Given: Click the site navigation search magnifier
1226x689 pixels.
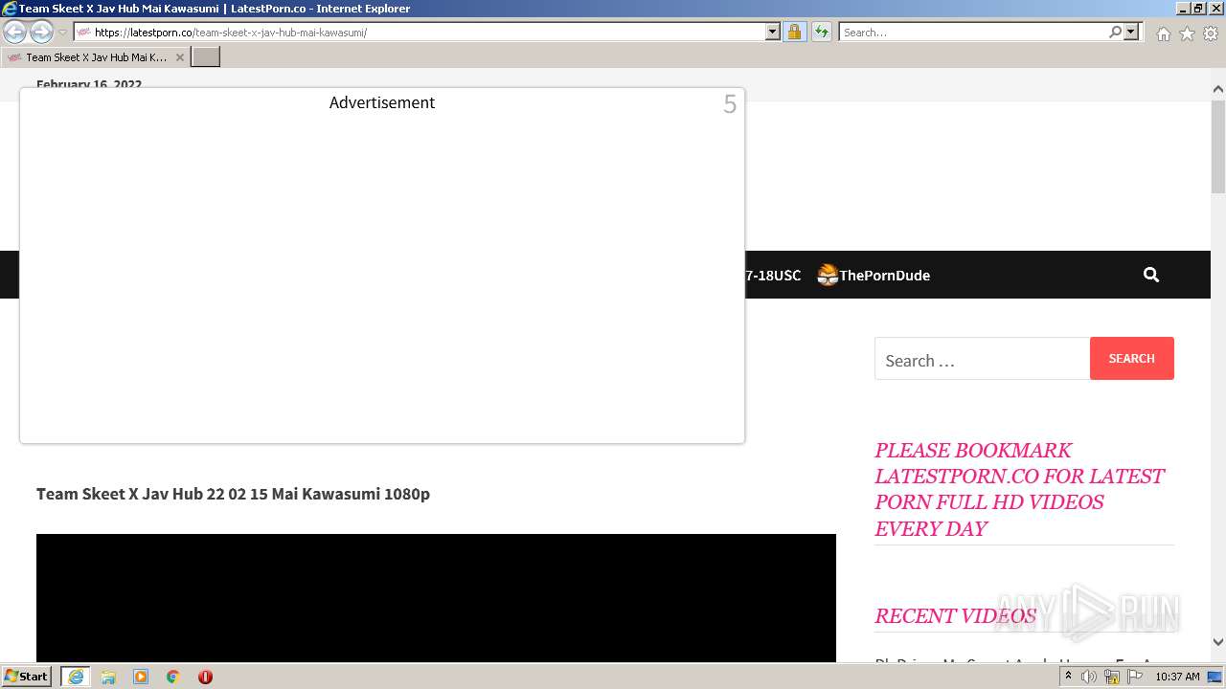Looking at the screenshot, I should [x=1151, y=276].
